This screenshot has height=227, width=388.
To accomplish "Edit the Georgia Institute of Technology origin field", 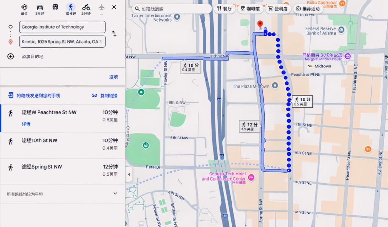I will [x=62, y=27].
